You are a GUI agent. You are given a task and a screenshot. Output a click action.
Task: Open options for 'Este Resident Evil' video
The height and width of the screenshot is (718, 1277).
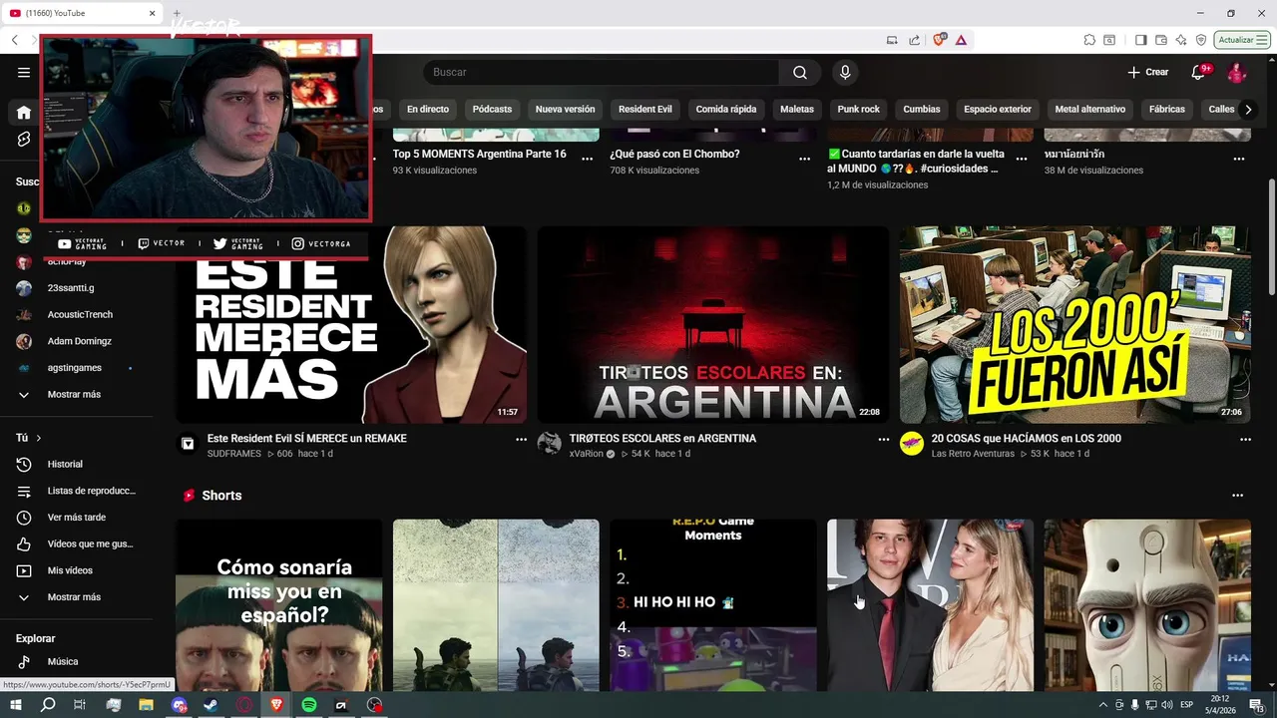point(521,439)
